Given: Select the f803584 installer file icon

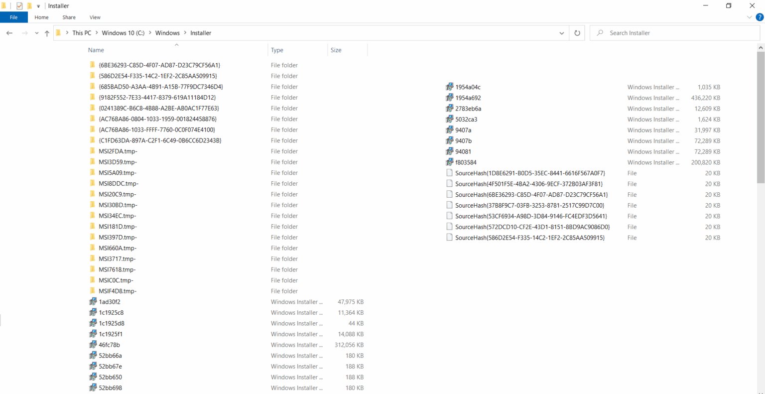Looking at the screenshot, I should tap(449, 162).
